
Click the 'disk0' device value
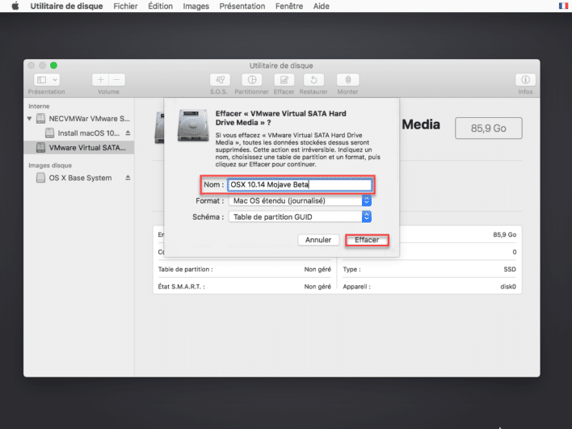pos(508,287)
